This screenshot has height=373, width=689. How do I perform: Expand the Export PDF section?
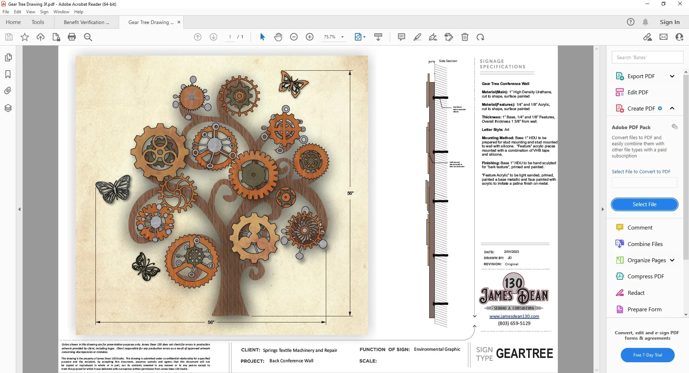[672, 76]
